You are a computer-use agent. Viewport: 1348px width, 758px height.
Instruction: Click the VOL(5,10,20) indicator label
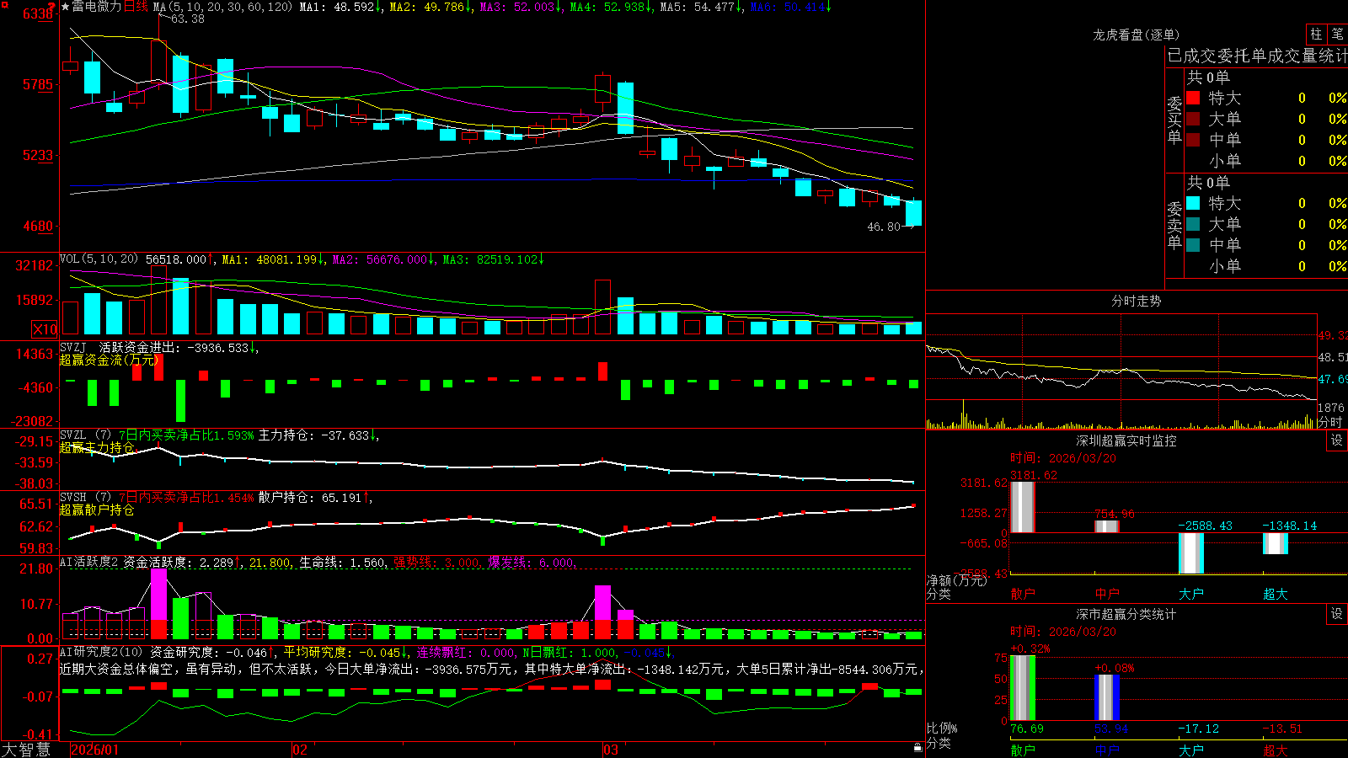(x=99, y=259)
